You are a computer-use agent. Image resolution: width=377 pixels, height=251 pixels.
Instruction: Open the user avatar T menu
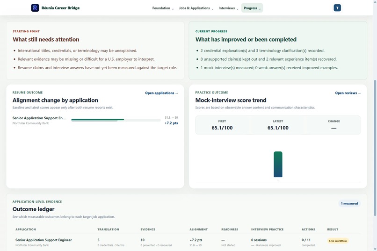[337, 8]
